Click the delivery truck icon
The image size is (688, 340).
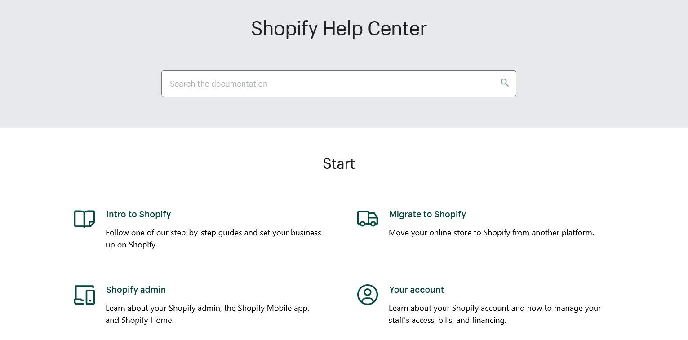(368, 219)
